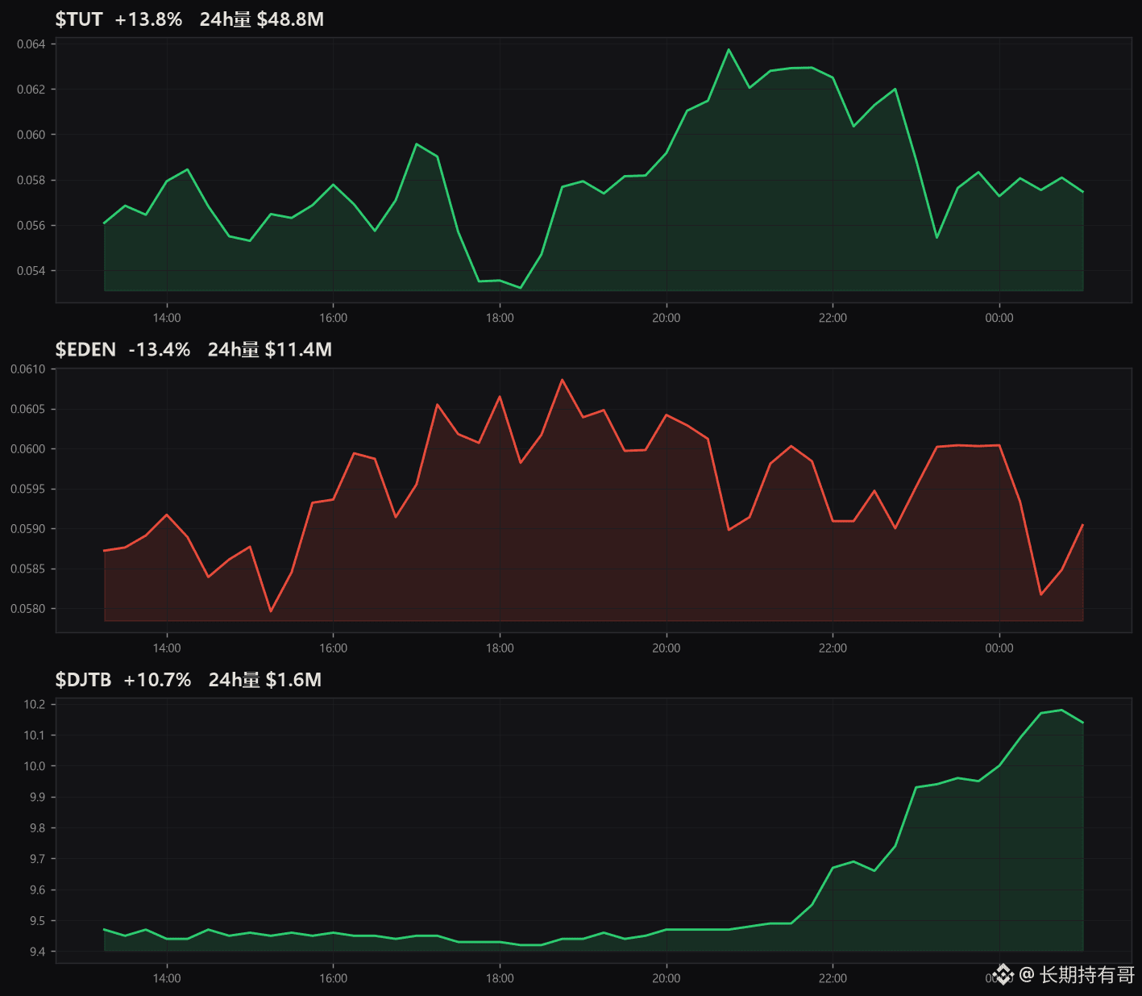This screenshot has width=1142, height=996.
Task: Click the 16:00 label on $DJTB chart
Action: [333, 978]
